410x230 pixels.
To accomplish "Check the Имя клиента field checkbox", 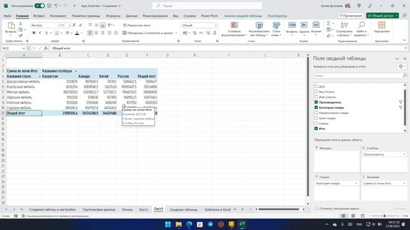I will click(316, 96).
